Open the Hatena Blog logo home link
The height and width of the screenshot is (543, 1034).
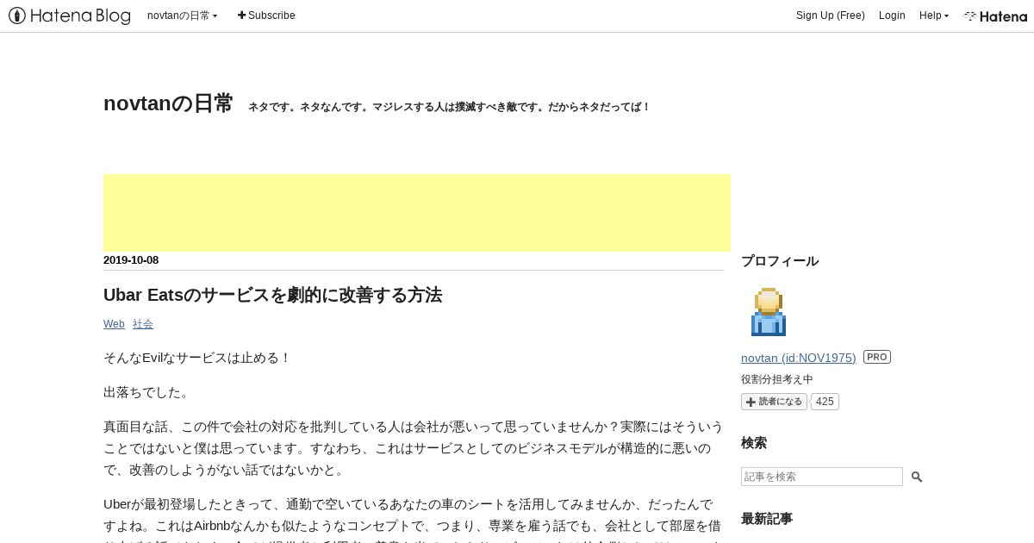pos(70,16)
